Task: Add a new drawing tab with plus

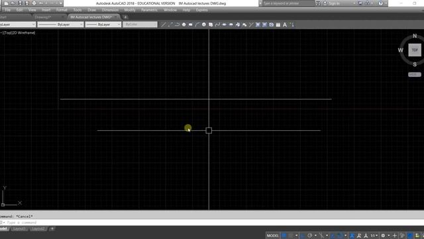Action: [x=125, y=17]
